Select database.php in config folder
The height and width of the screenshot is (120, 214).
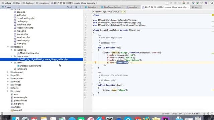pos(22,25)
